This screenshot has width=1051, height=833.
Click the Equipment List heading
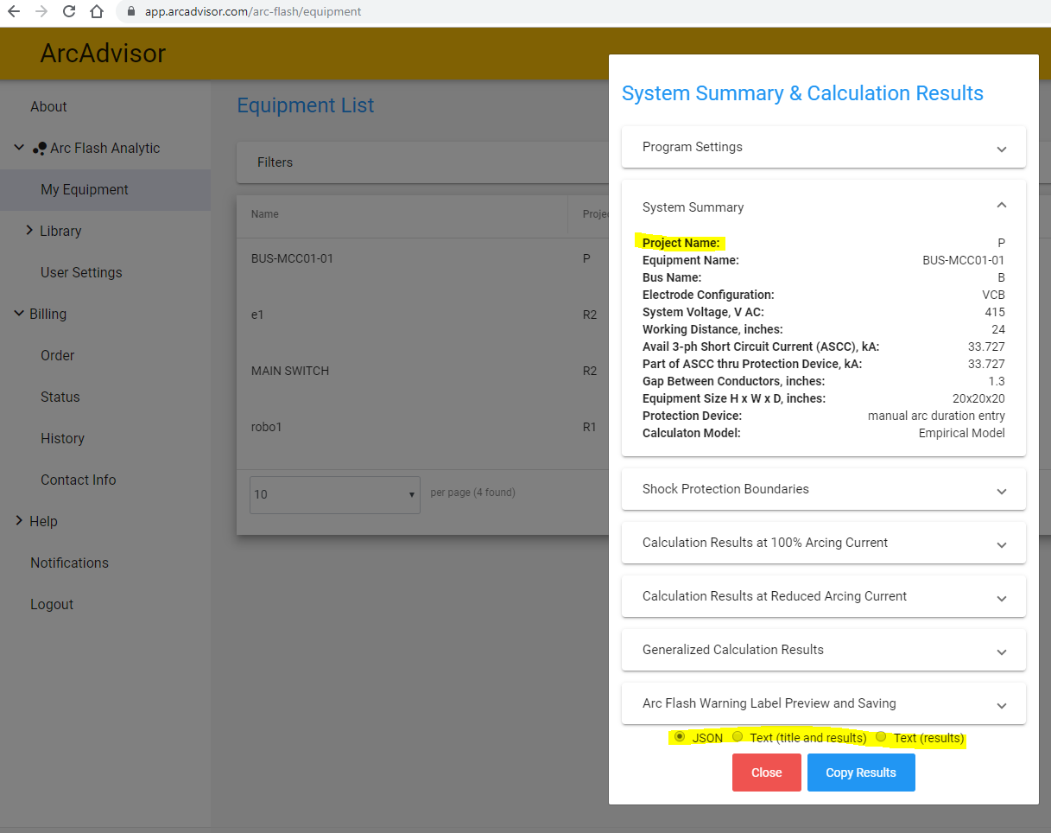tap(306, 105)
